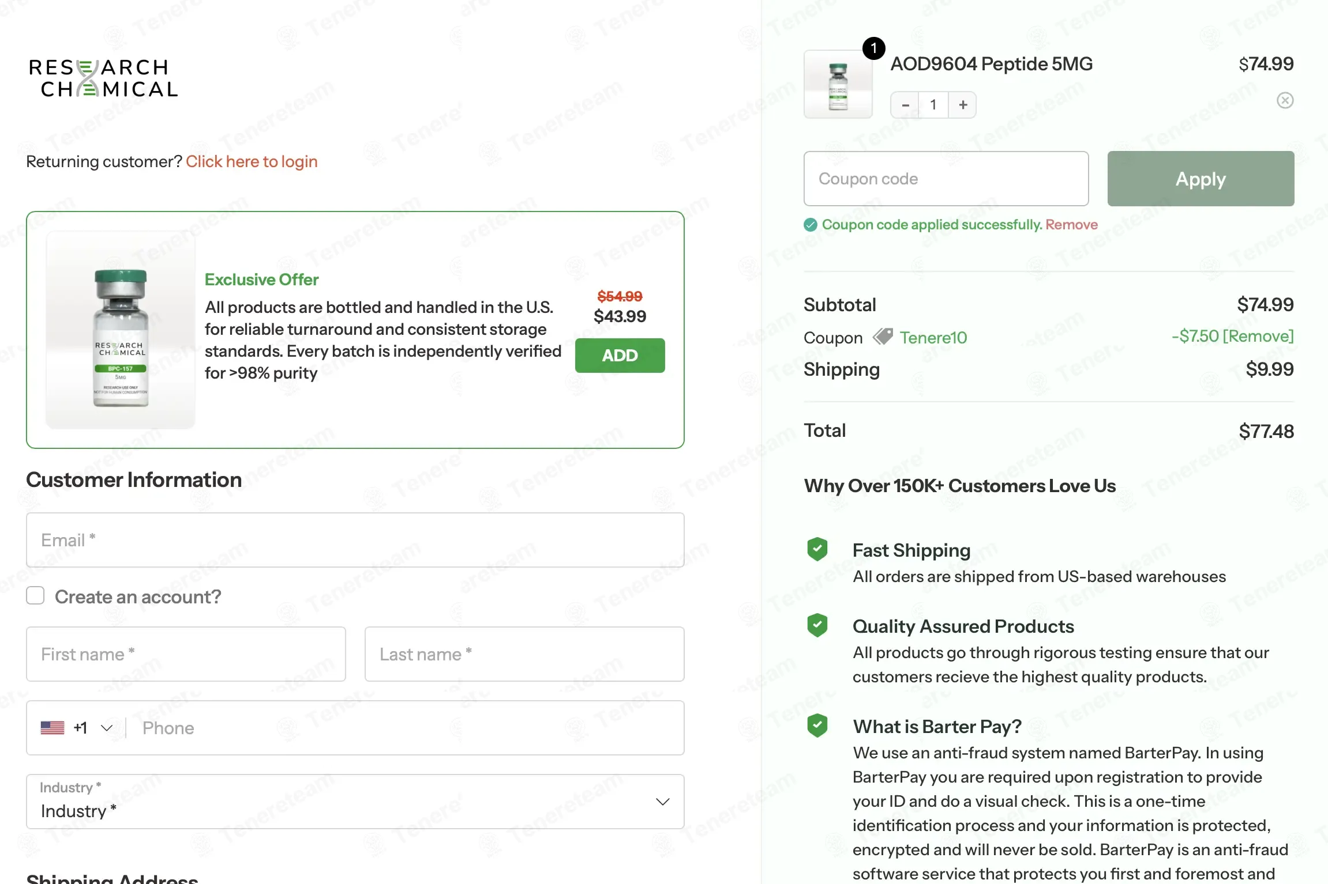Image resolution: width=1328 pixels, height=884 pixels.
Task: Click the Research Chemical logo
Action: [103, 78]
